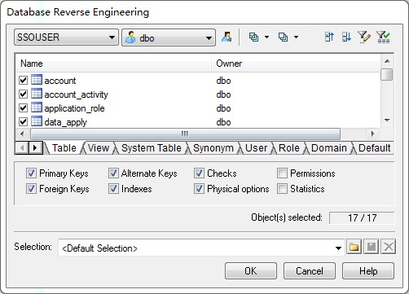Click the Select All checkmark icon
409x294 pixels.
point(253,37)
